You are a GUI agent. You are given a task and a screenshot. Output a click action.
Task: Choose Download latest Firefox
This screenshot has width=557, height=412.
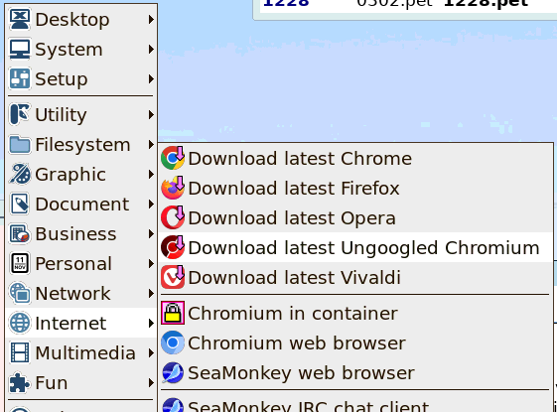pos(355,189)
